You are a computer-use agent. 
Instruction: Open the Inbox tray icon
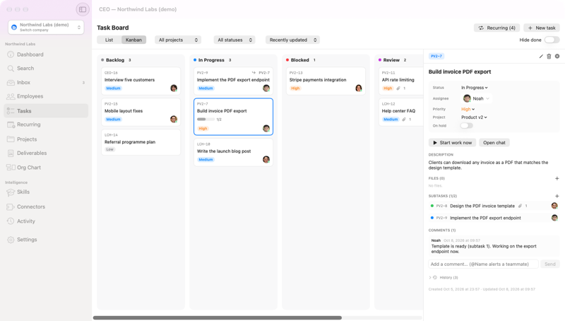click(11, 83)
